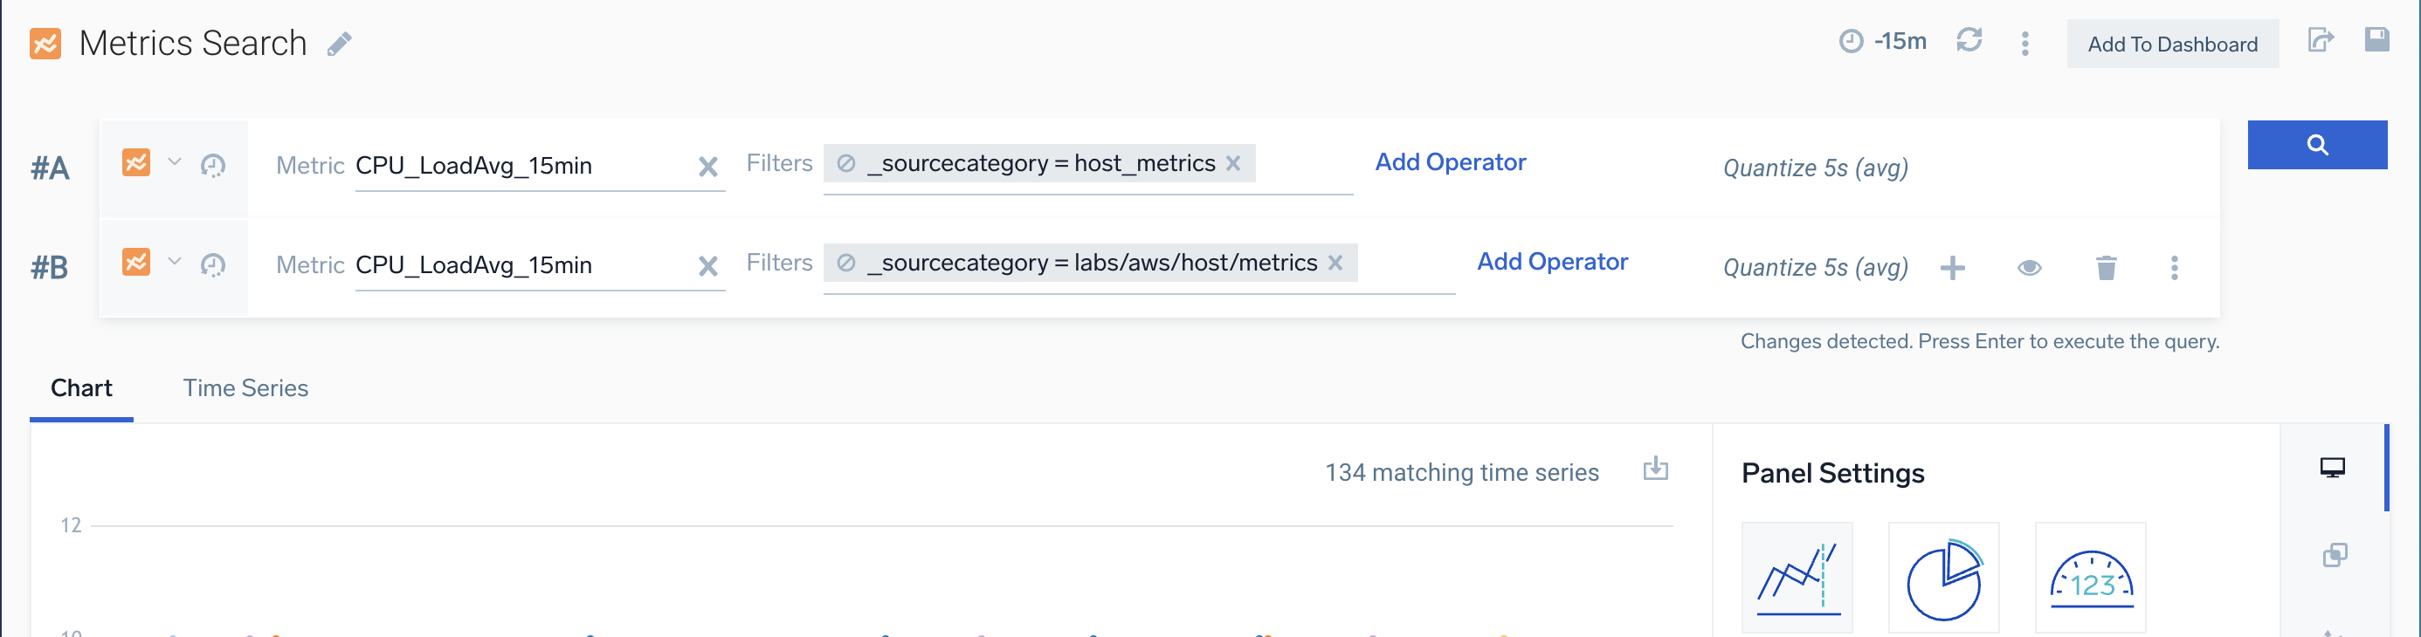Select the line chart panel type
The image size is (2421, 637).
[x=1796, y=579]
